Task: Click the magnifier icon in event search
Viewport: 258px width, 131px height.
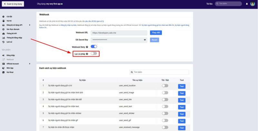Action: [x=132, y=72]
